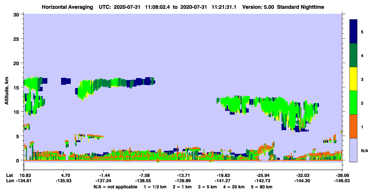Click the 'Lon' row label
This screenshot has height=195, width=380.
10,181
